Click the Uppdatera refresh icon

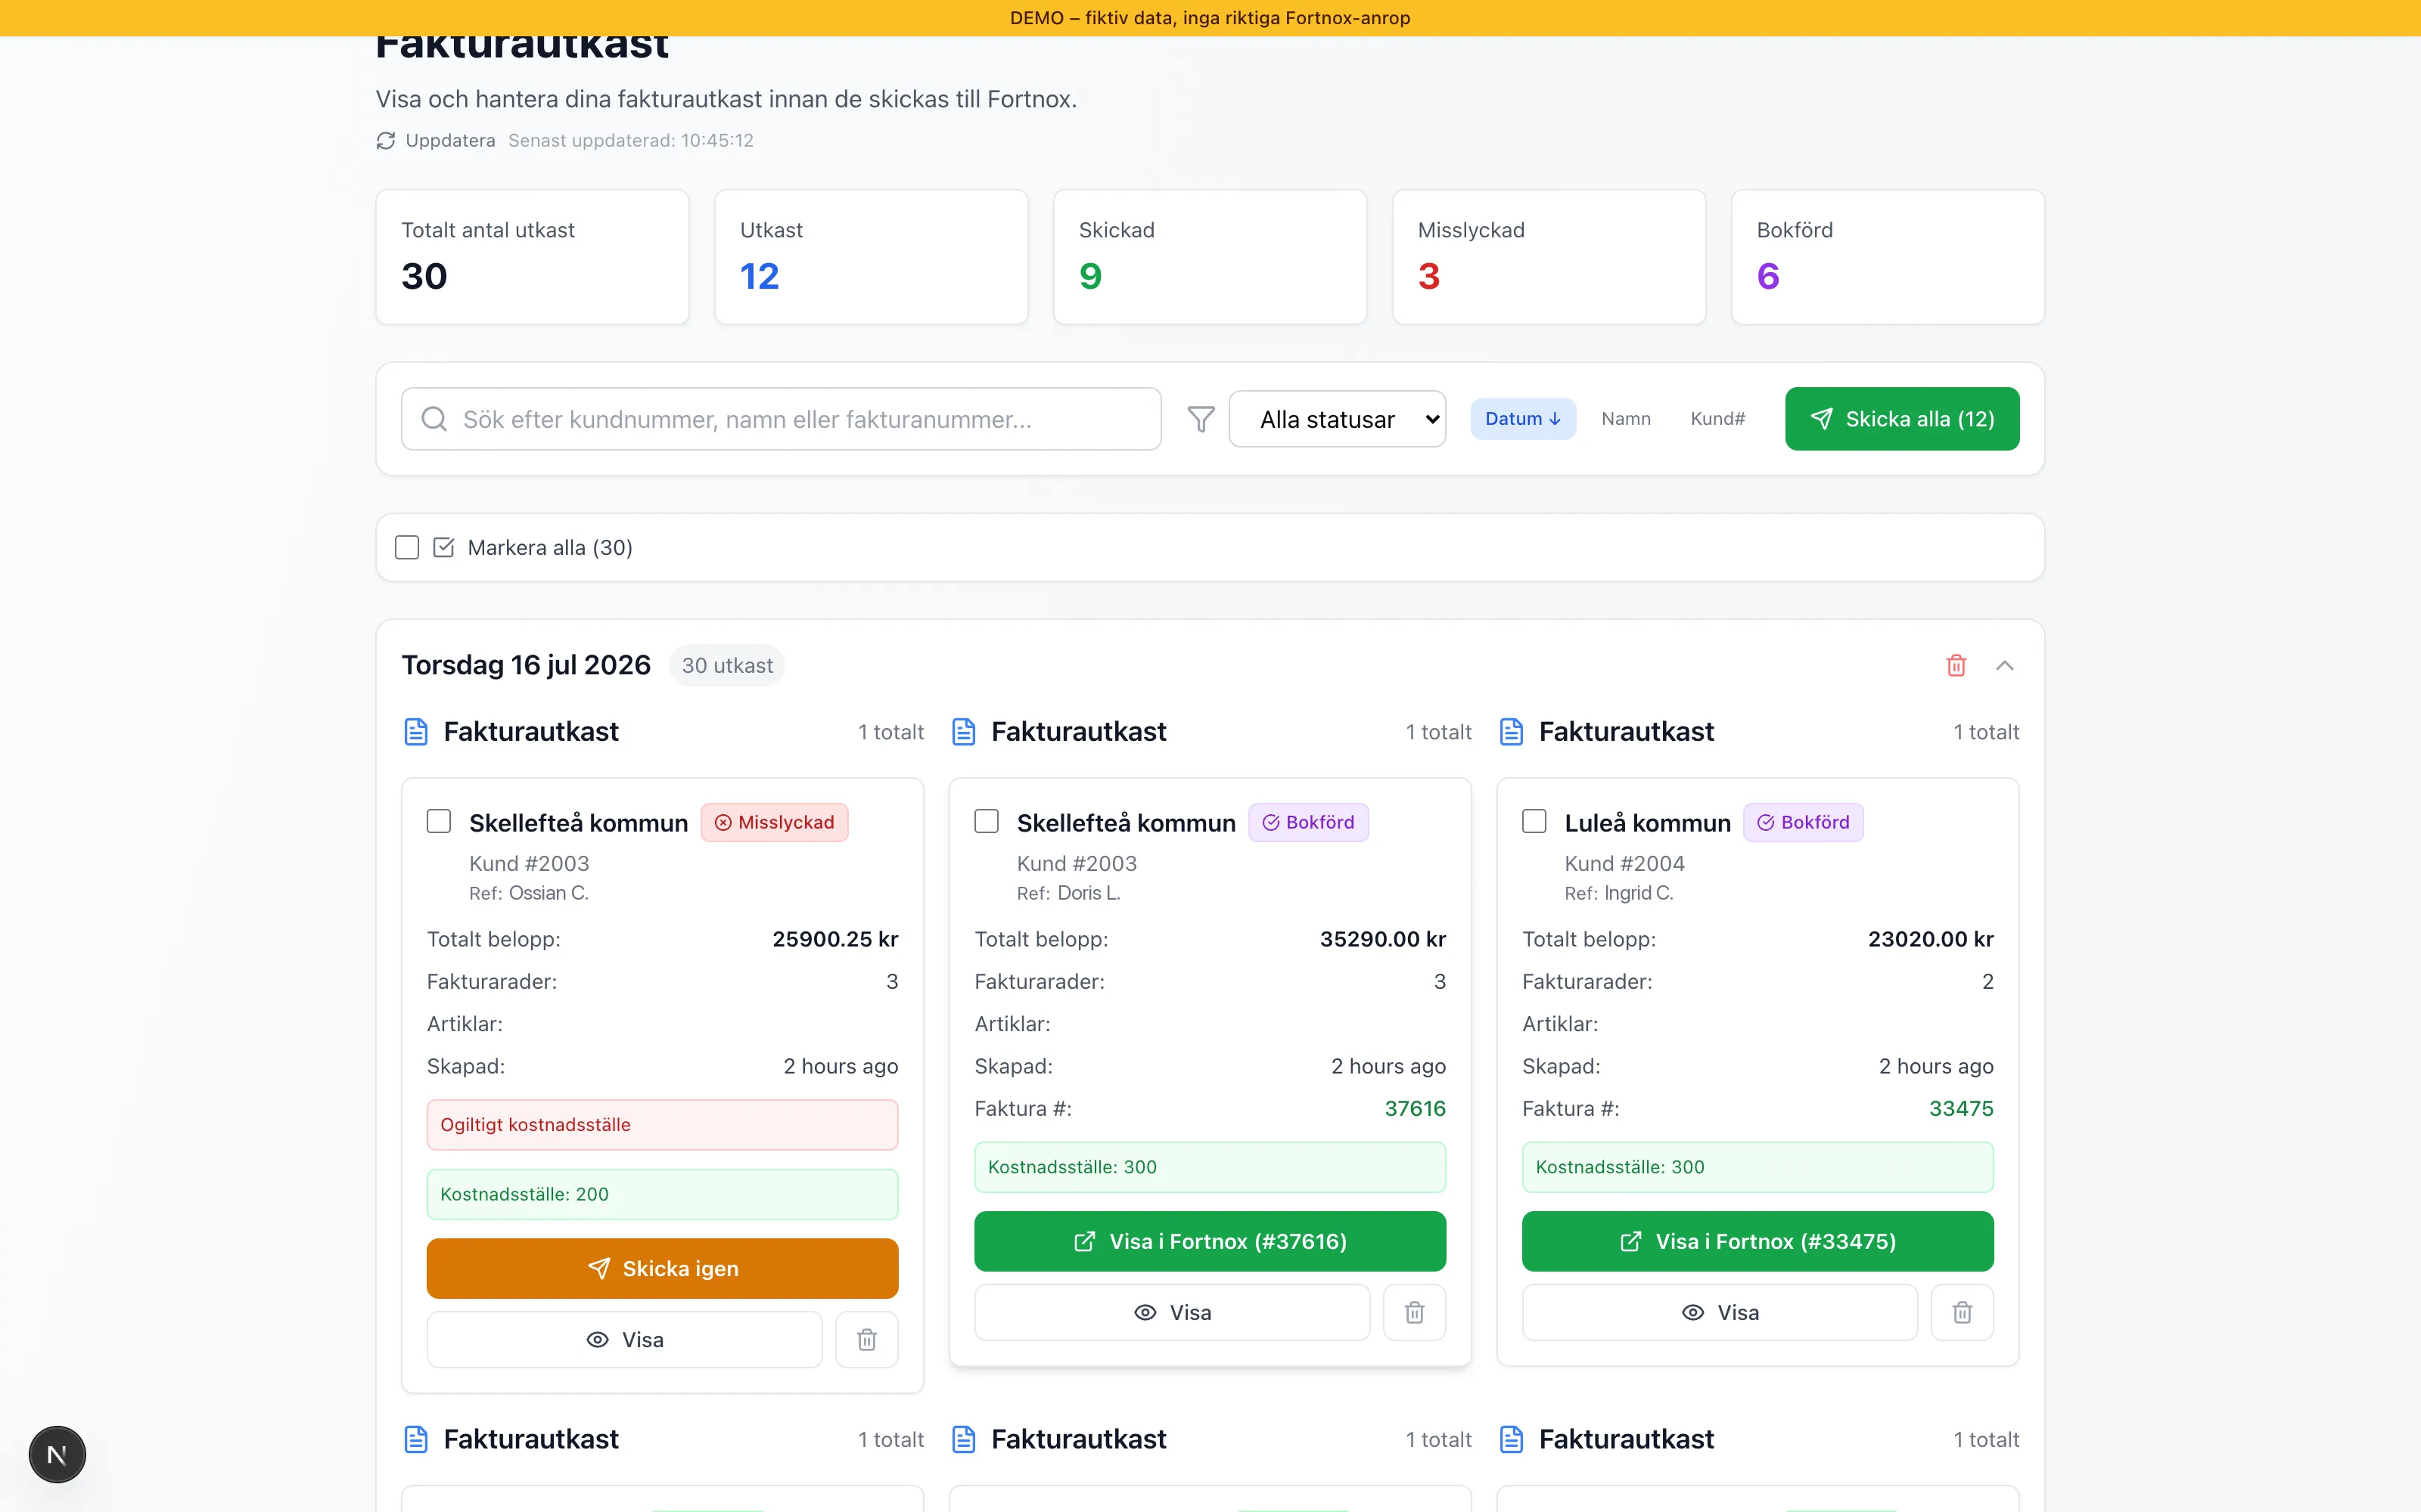click(x=385, y=141)
